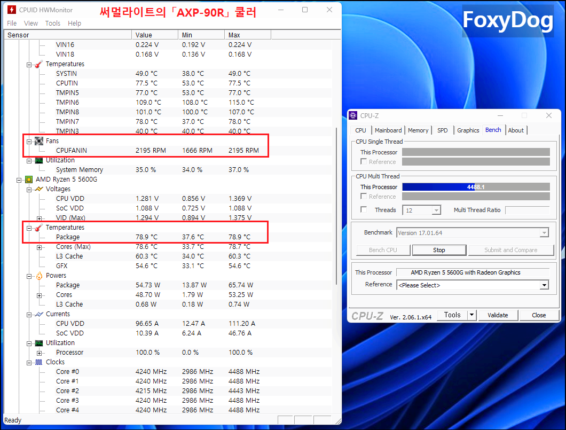Click the flame icon beside Powers
566x430 pixels.
tap(38, 276)
